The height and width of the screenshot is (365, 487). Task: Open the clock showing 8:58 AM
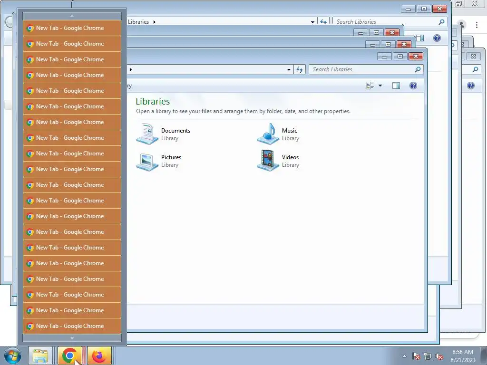pyautogui.click(x=463, y=355)
